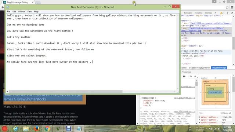Minimize the Notepad window
This screenshot has width=235, height=132.
click(x=165, y=7)
